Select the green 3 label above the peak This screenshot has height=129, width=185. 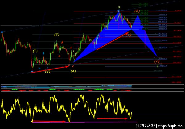point(119,7)
